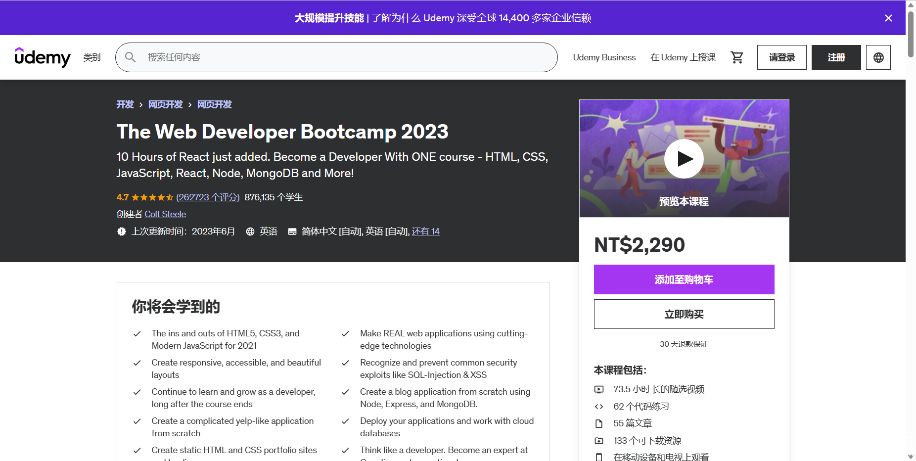
Task: Click 'Continue to learn and grow' item
Action: (x=233, y=398)
